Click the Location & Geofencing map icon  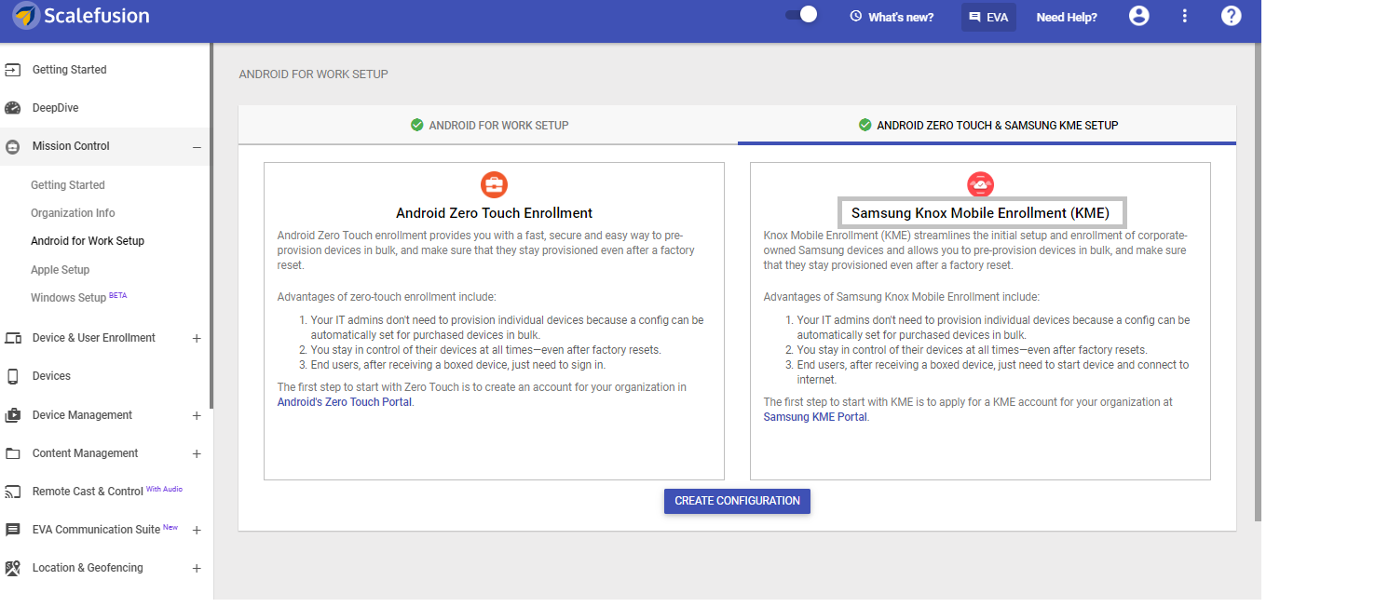coord(13,568)
